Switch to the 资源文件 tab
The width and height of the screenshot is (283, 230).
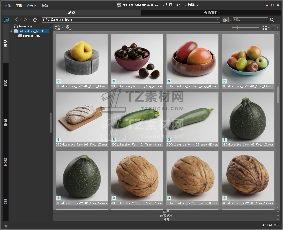[211, 12]
